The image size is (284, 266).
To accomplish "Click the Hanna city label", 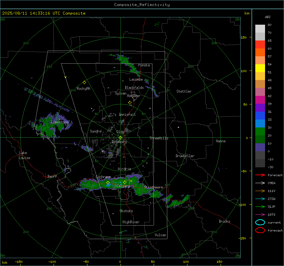I will click(221, 141).
